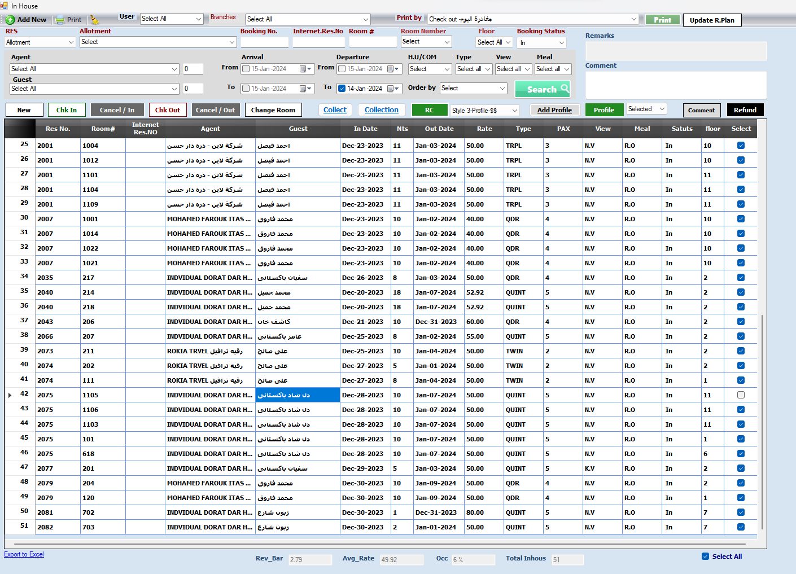Open the User dropdown
This screenshot has height=574, width=796.
tap(171, 19)
